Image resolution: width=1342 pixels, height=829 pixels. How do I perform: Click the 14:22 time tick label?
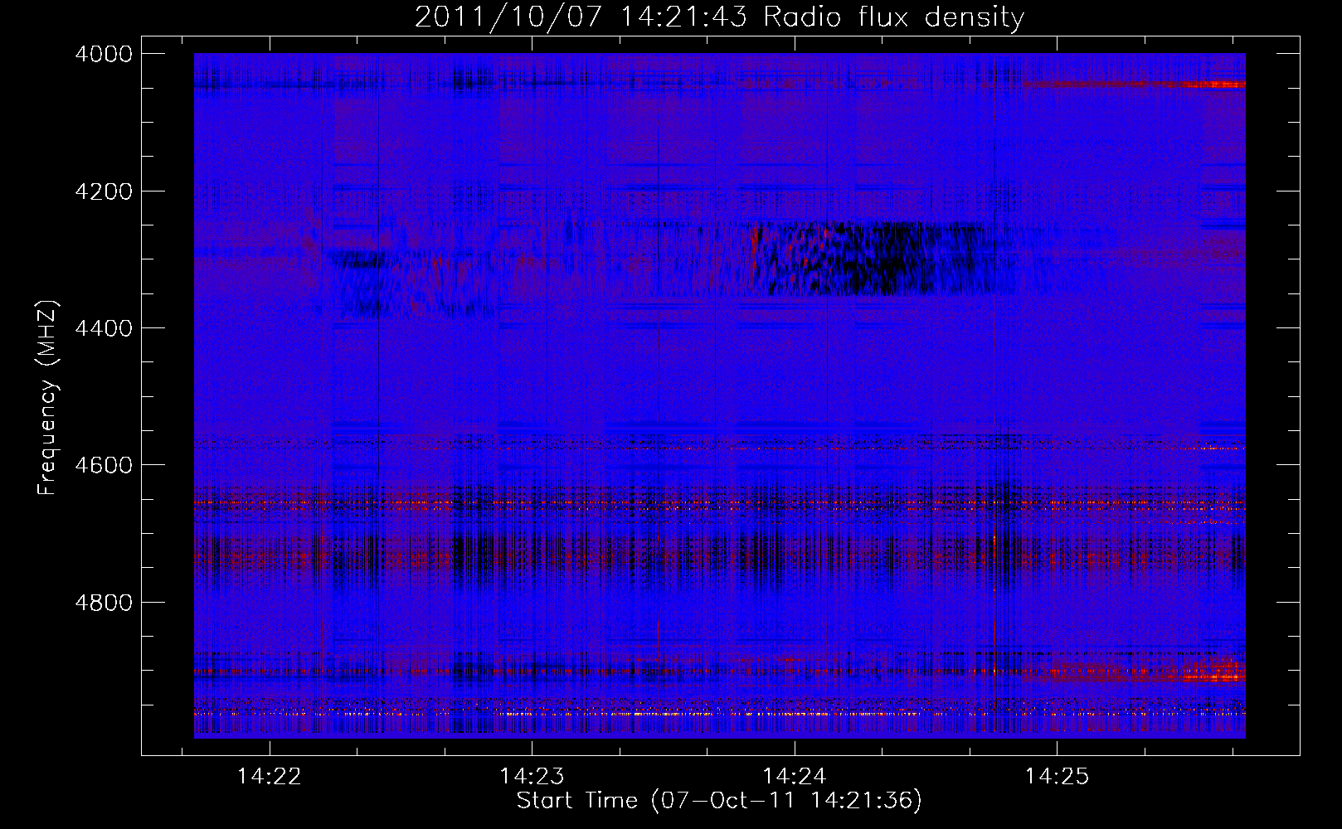point(269,776)
